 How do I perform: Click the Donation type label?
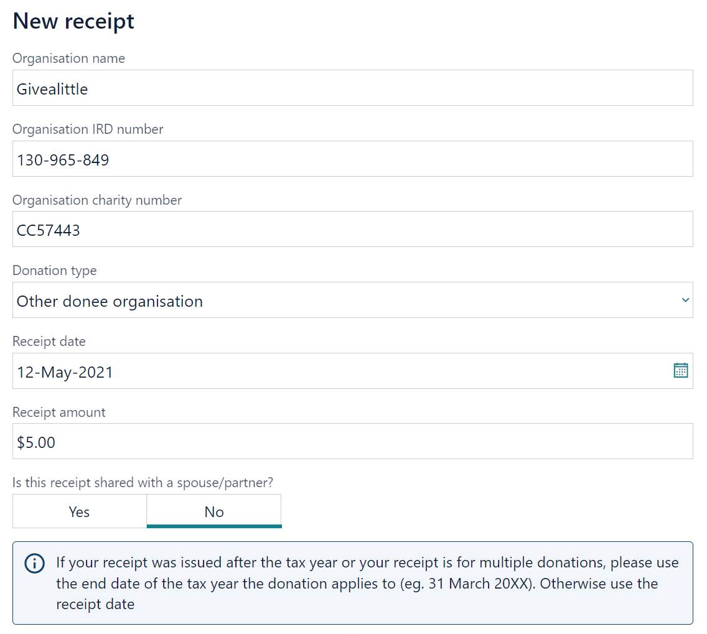pos(55,271)
